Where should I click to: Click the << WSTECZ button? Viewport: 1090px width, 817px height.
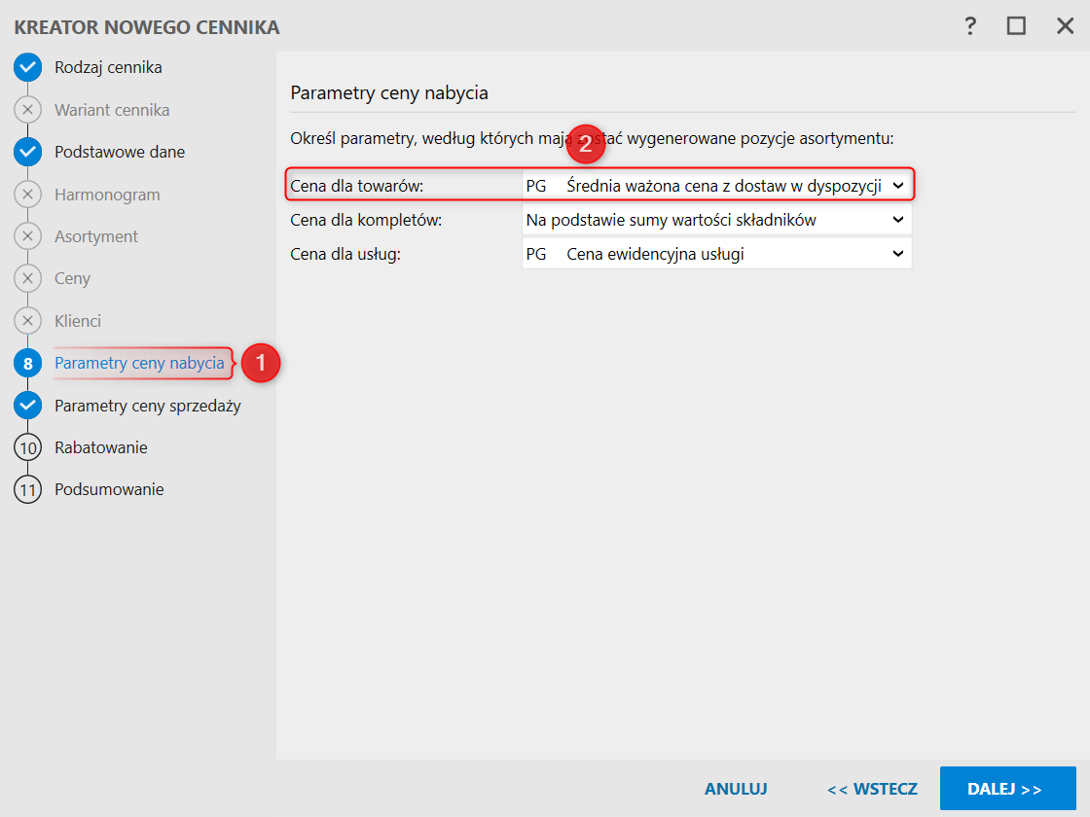click(872, 789)
